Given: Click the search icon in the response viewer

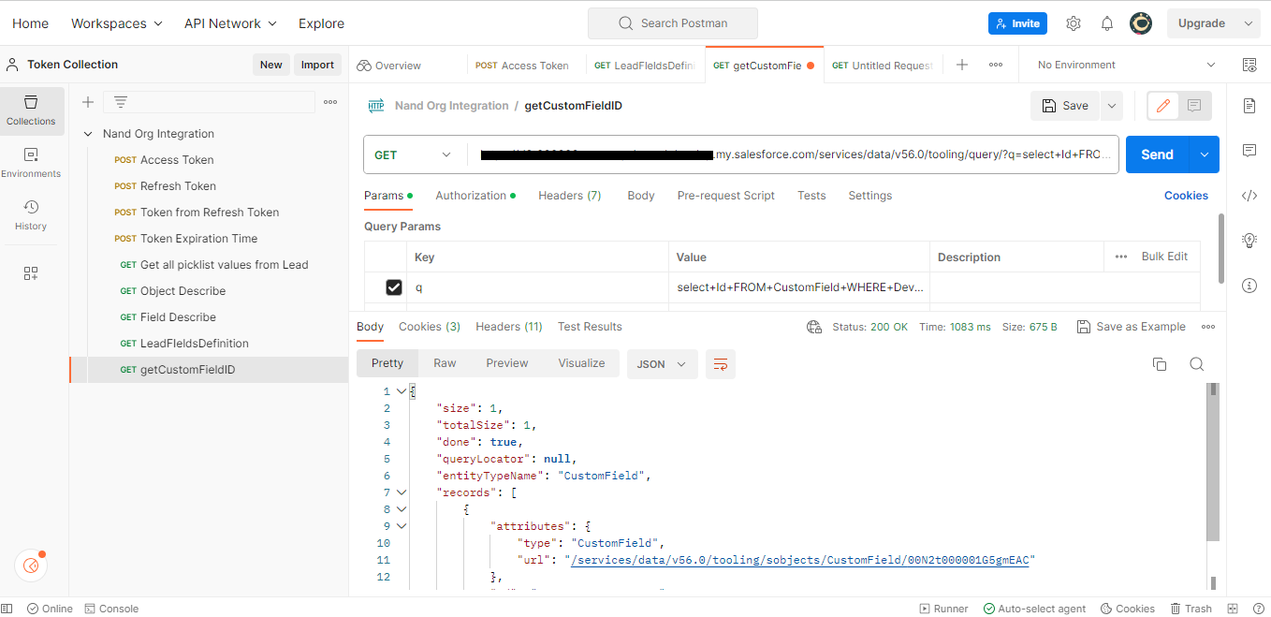Looking at the screenshot, I should tap(1196, 364).
